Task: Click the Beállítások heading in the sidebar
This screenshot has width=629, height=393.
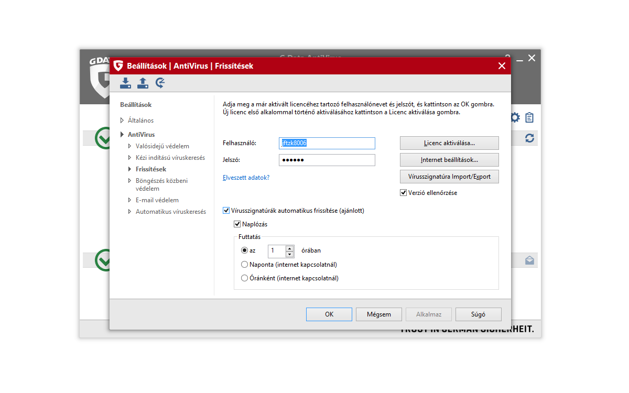Action: click(x=136, y=105)
